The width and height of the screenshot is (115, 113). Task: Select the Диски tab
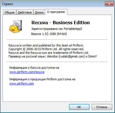coord(39,12)
